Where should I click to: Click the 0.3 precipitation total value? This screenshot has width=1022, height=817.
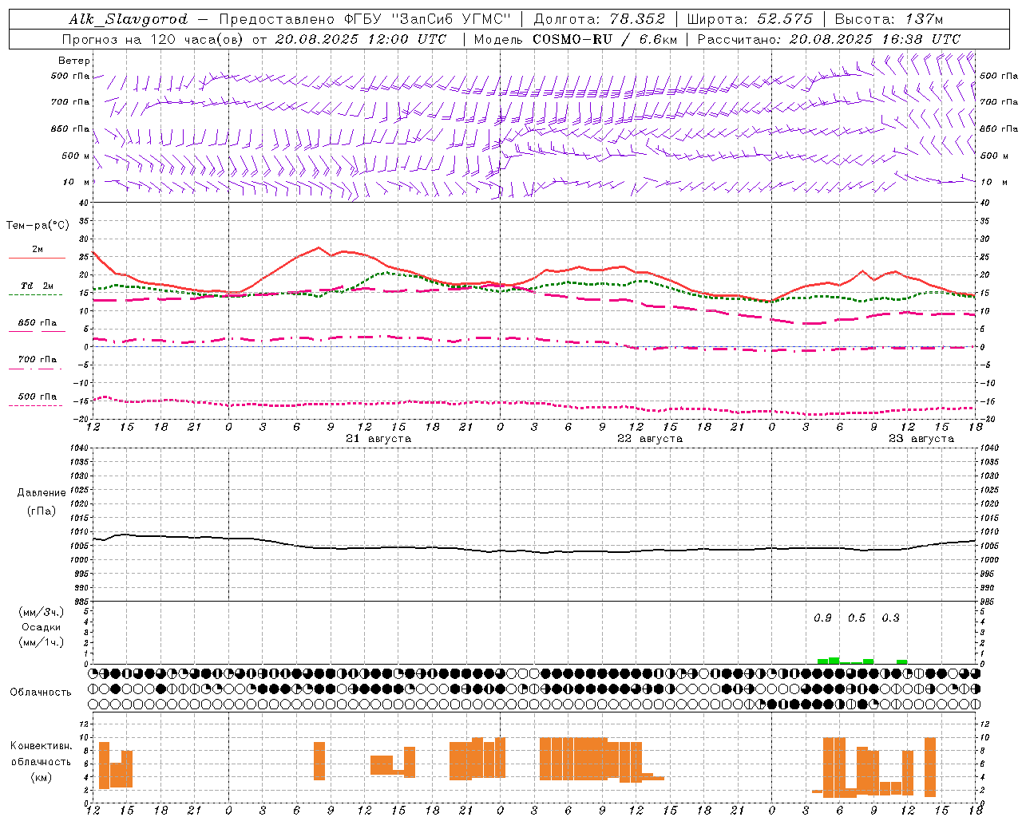[x=890, y=618]
